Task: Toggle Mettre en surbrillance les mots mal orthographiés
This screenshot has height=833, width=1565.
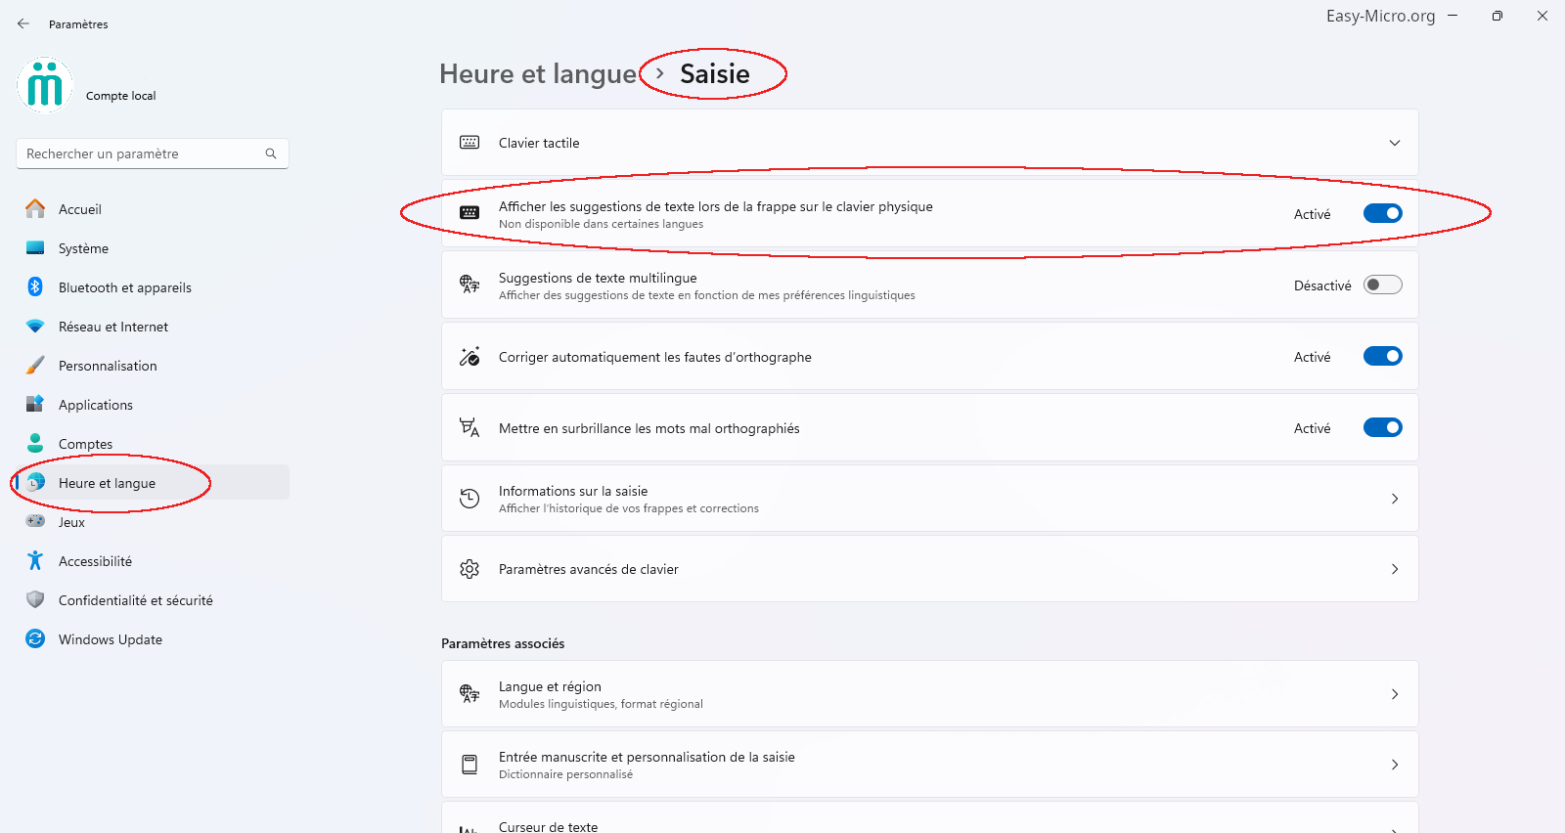Action: tap(1382, 427)
